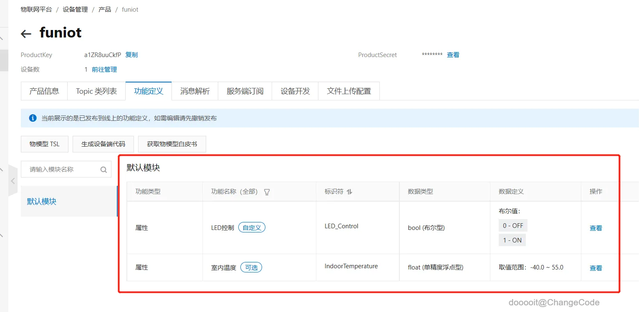Open the 产品信息 tab
This screenshot has height=312, width=641.
[44, 91]
